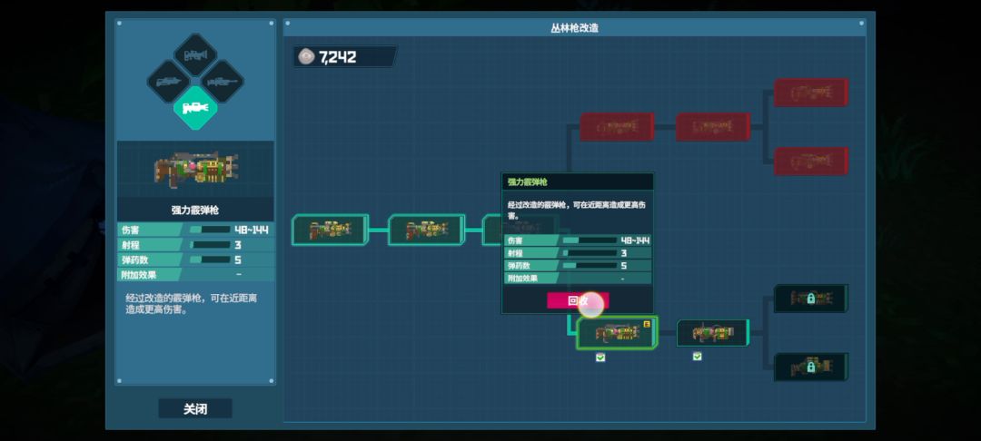Select the right diamond long-barrel weapon slot

click(223, 82)
